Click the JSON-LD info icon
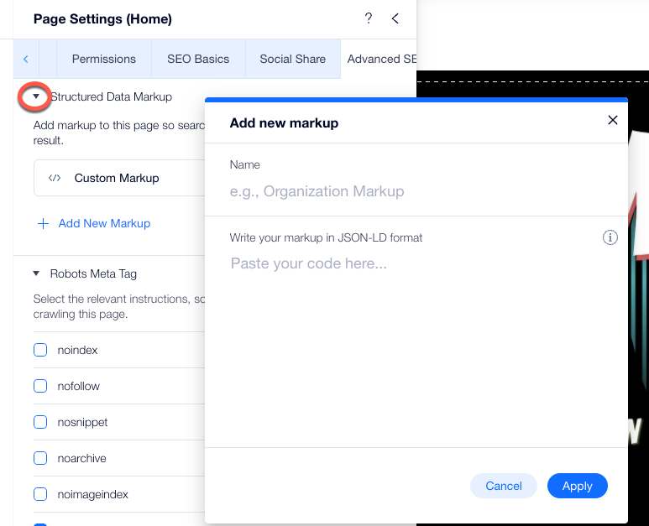The width and height of the screenshot is (649, 526). pos(610,237)
